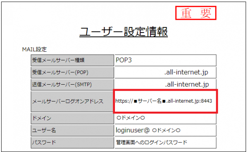Click the POP server .all-internet.jp value

click(x=186, y=72)
